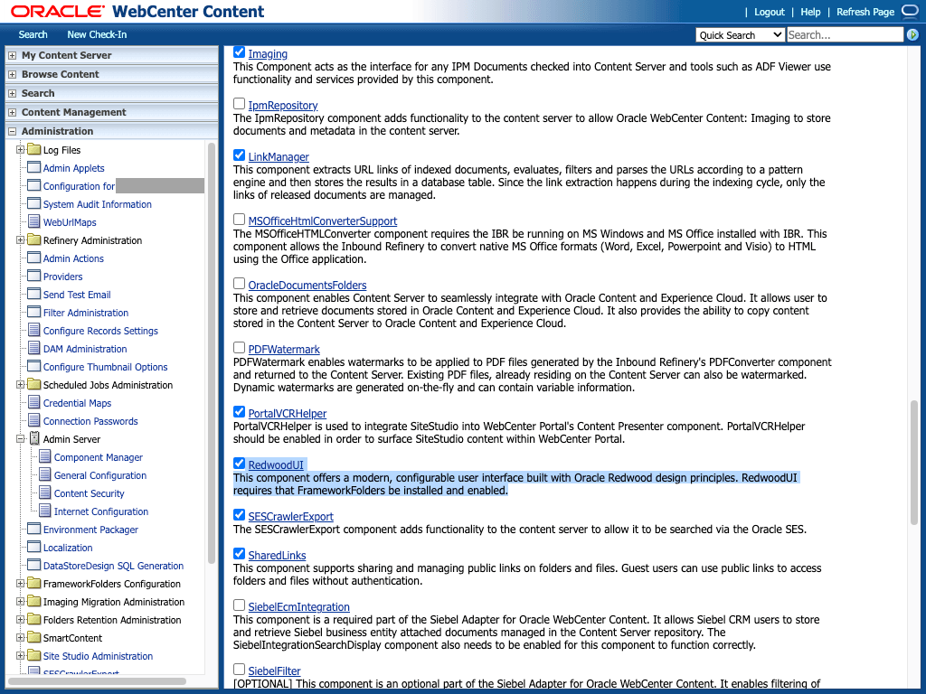Click the SmartContent folder icon
The image size is (926, 694).
(x=34, y=637)
